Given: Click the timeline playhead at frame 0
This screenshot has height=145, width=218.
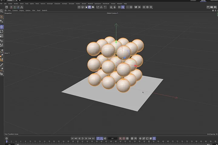Looking at the screenshot, I should (7, 141).
